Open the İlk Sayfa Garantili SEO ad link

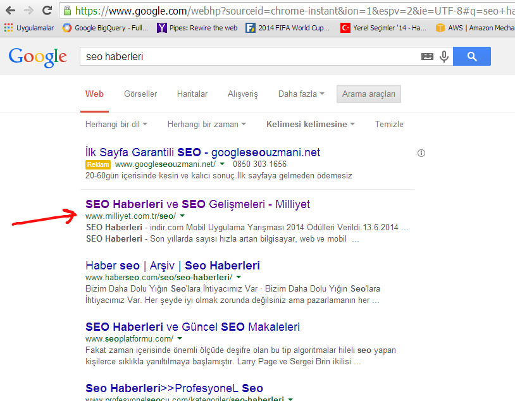202,152
